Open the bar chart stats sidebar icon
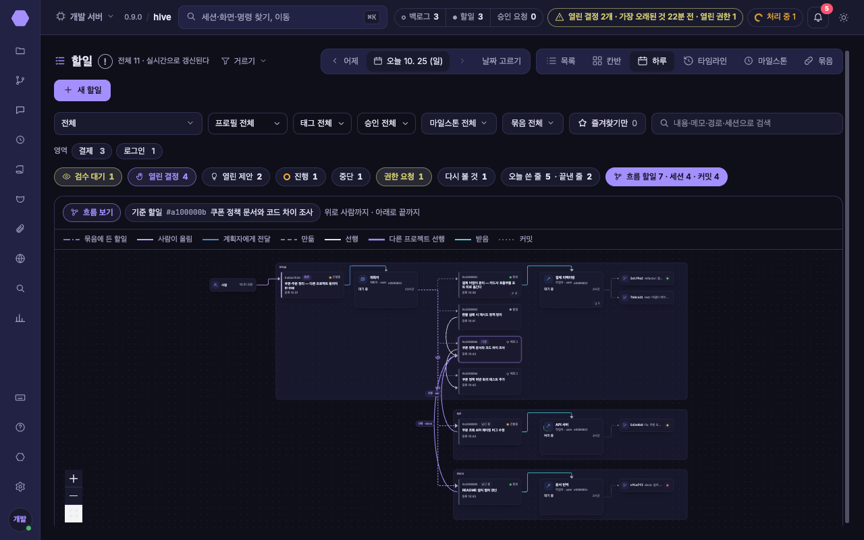 [x=20, y=318]
